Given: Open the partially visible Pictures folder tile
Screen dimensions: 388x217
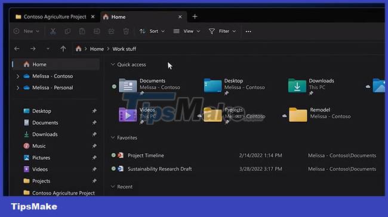Looking at the screenshot, I should pos(379,85).
